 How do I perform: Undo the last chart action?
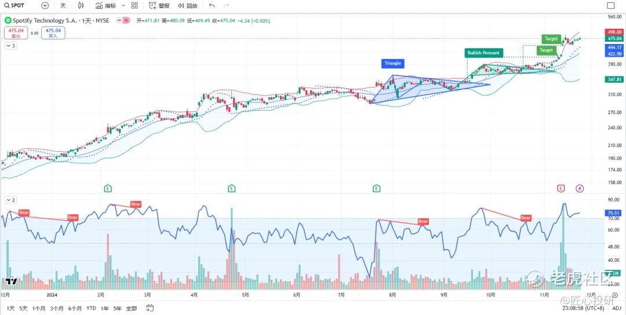(x=212, y=6)
